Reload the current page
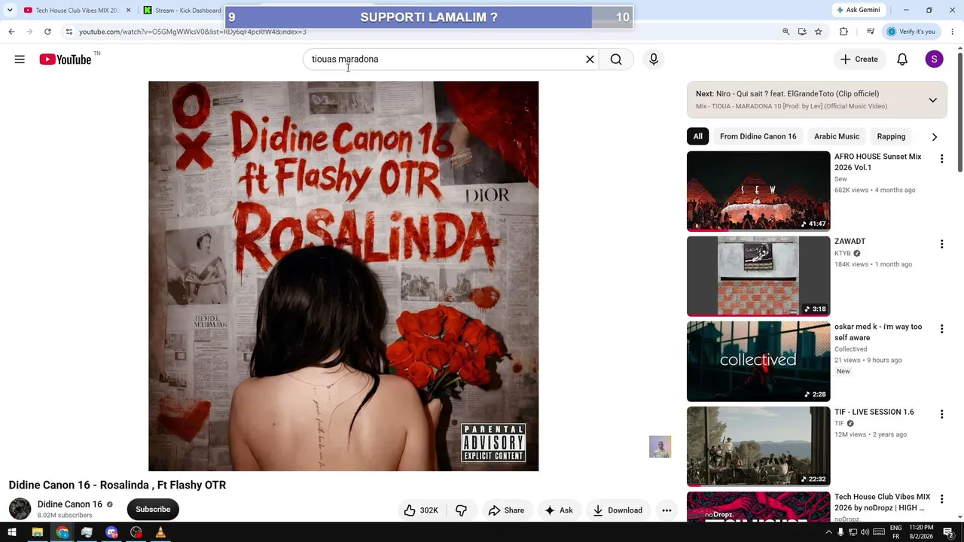Viewport: 964px width, 542px height. click(47, 32)
